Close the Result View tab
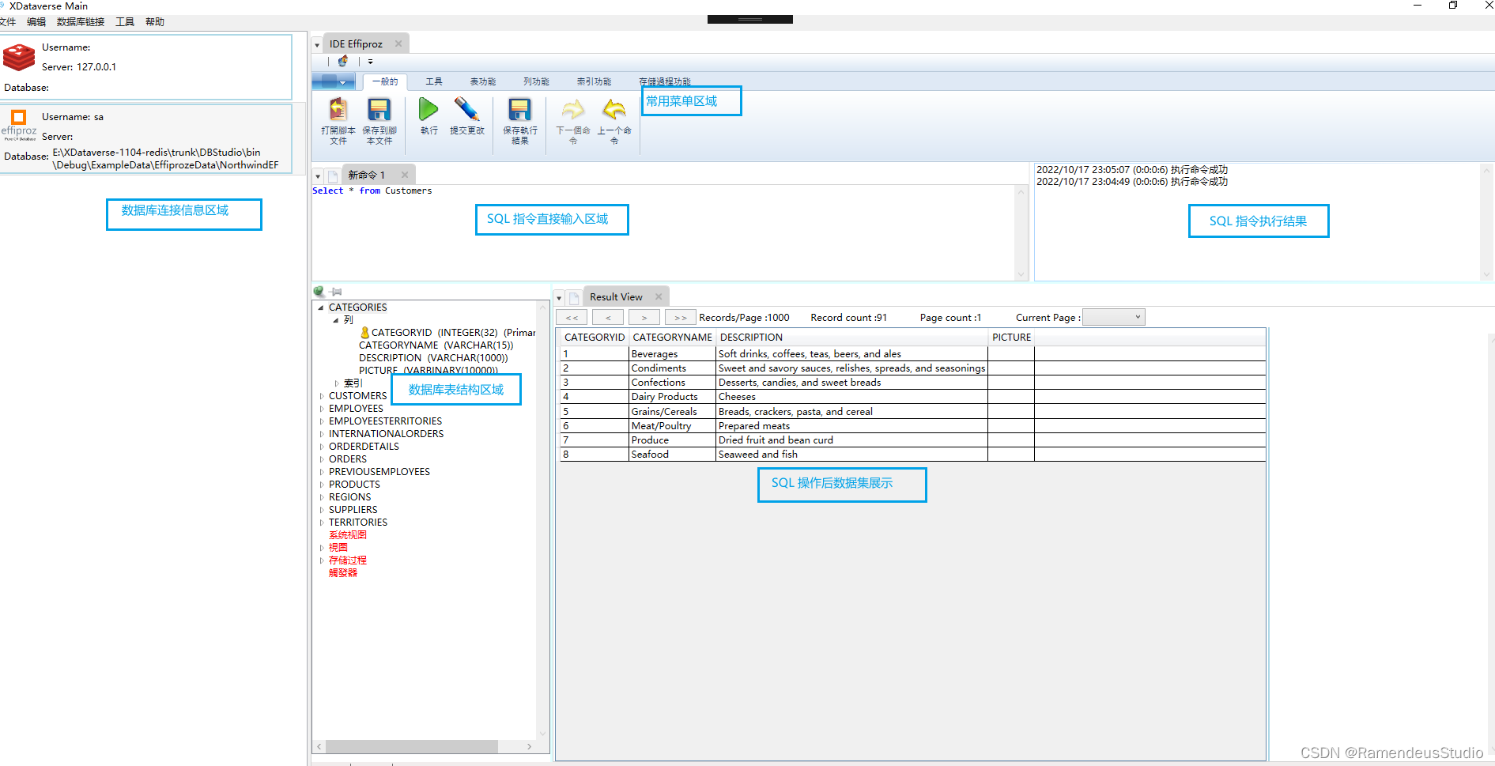Viewport: 1495px width, 766px height. pyautogui.click(x=659, y=296)
